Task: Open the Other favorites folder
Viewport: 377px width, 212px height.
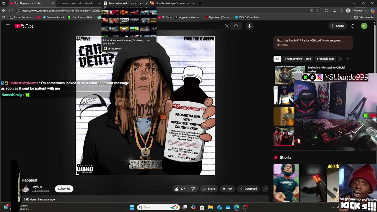Action: tap(364, 17)
